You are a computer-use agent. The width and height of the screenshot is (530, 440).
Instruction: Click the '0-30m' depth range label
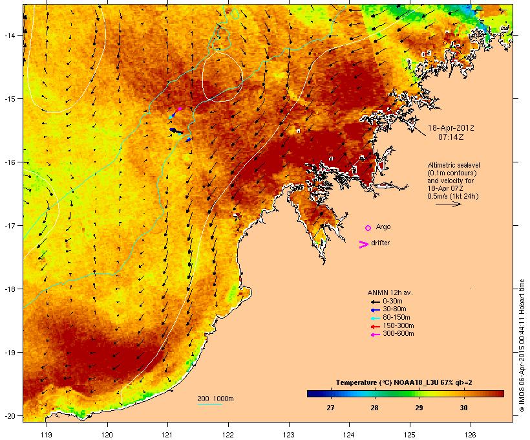[x=392, y=302]
